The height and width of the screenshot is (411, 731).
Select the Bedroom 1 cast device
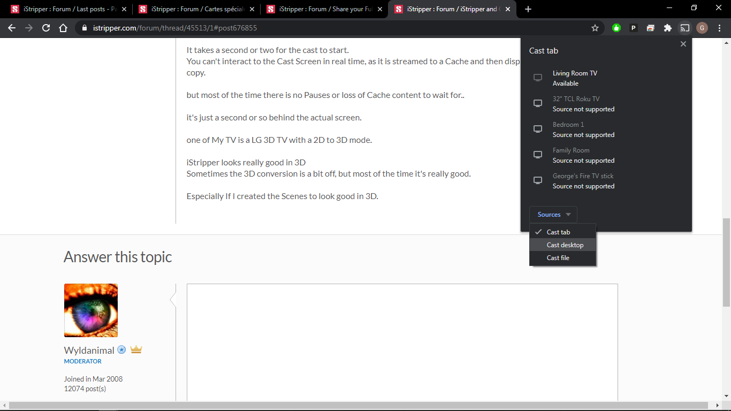[x=606, y=130]
